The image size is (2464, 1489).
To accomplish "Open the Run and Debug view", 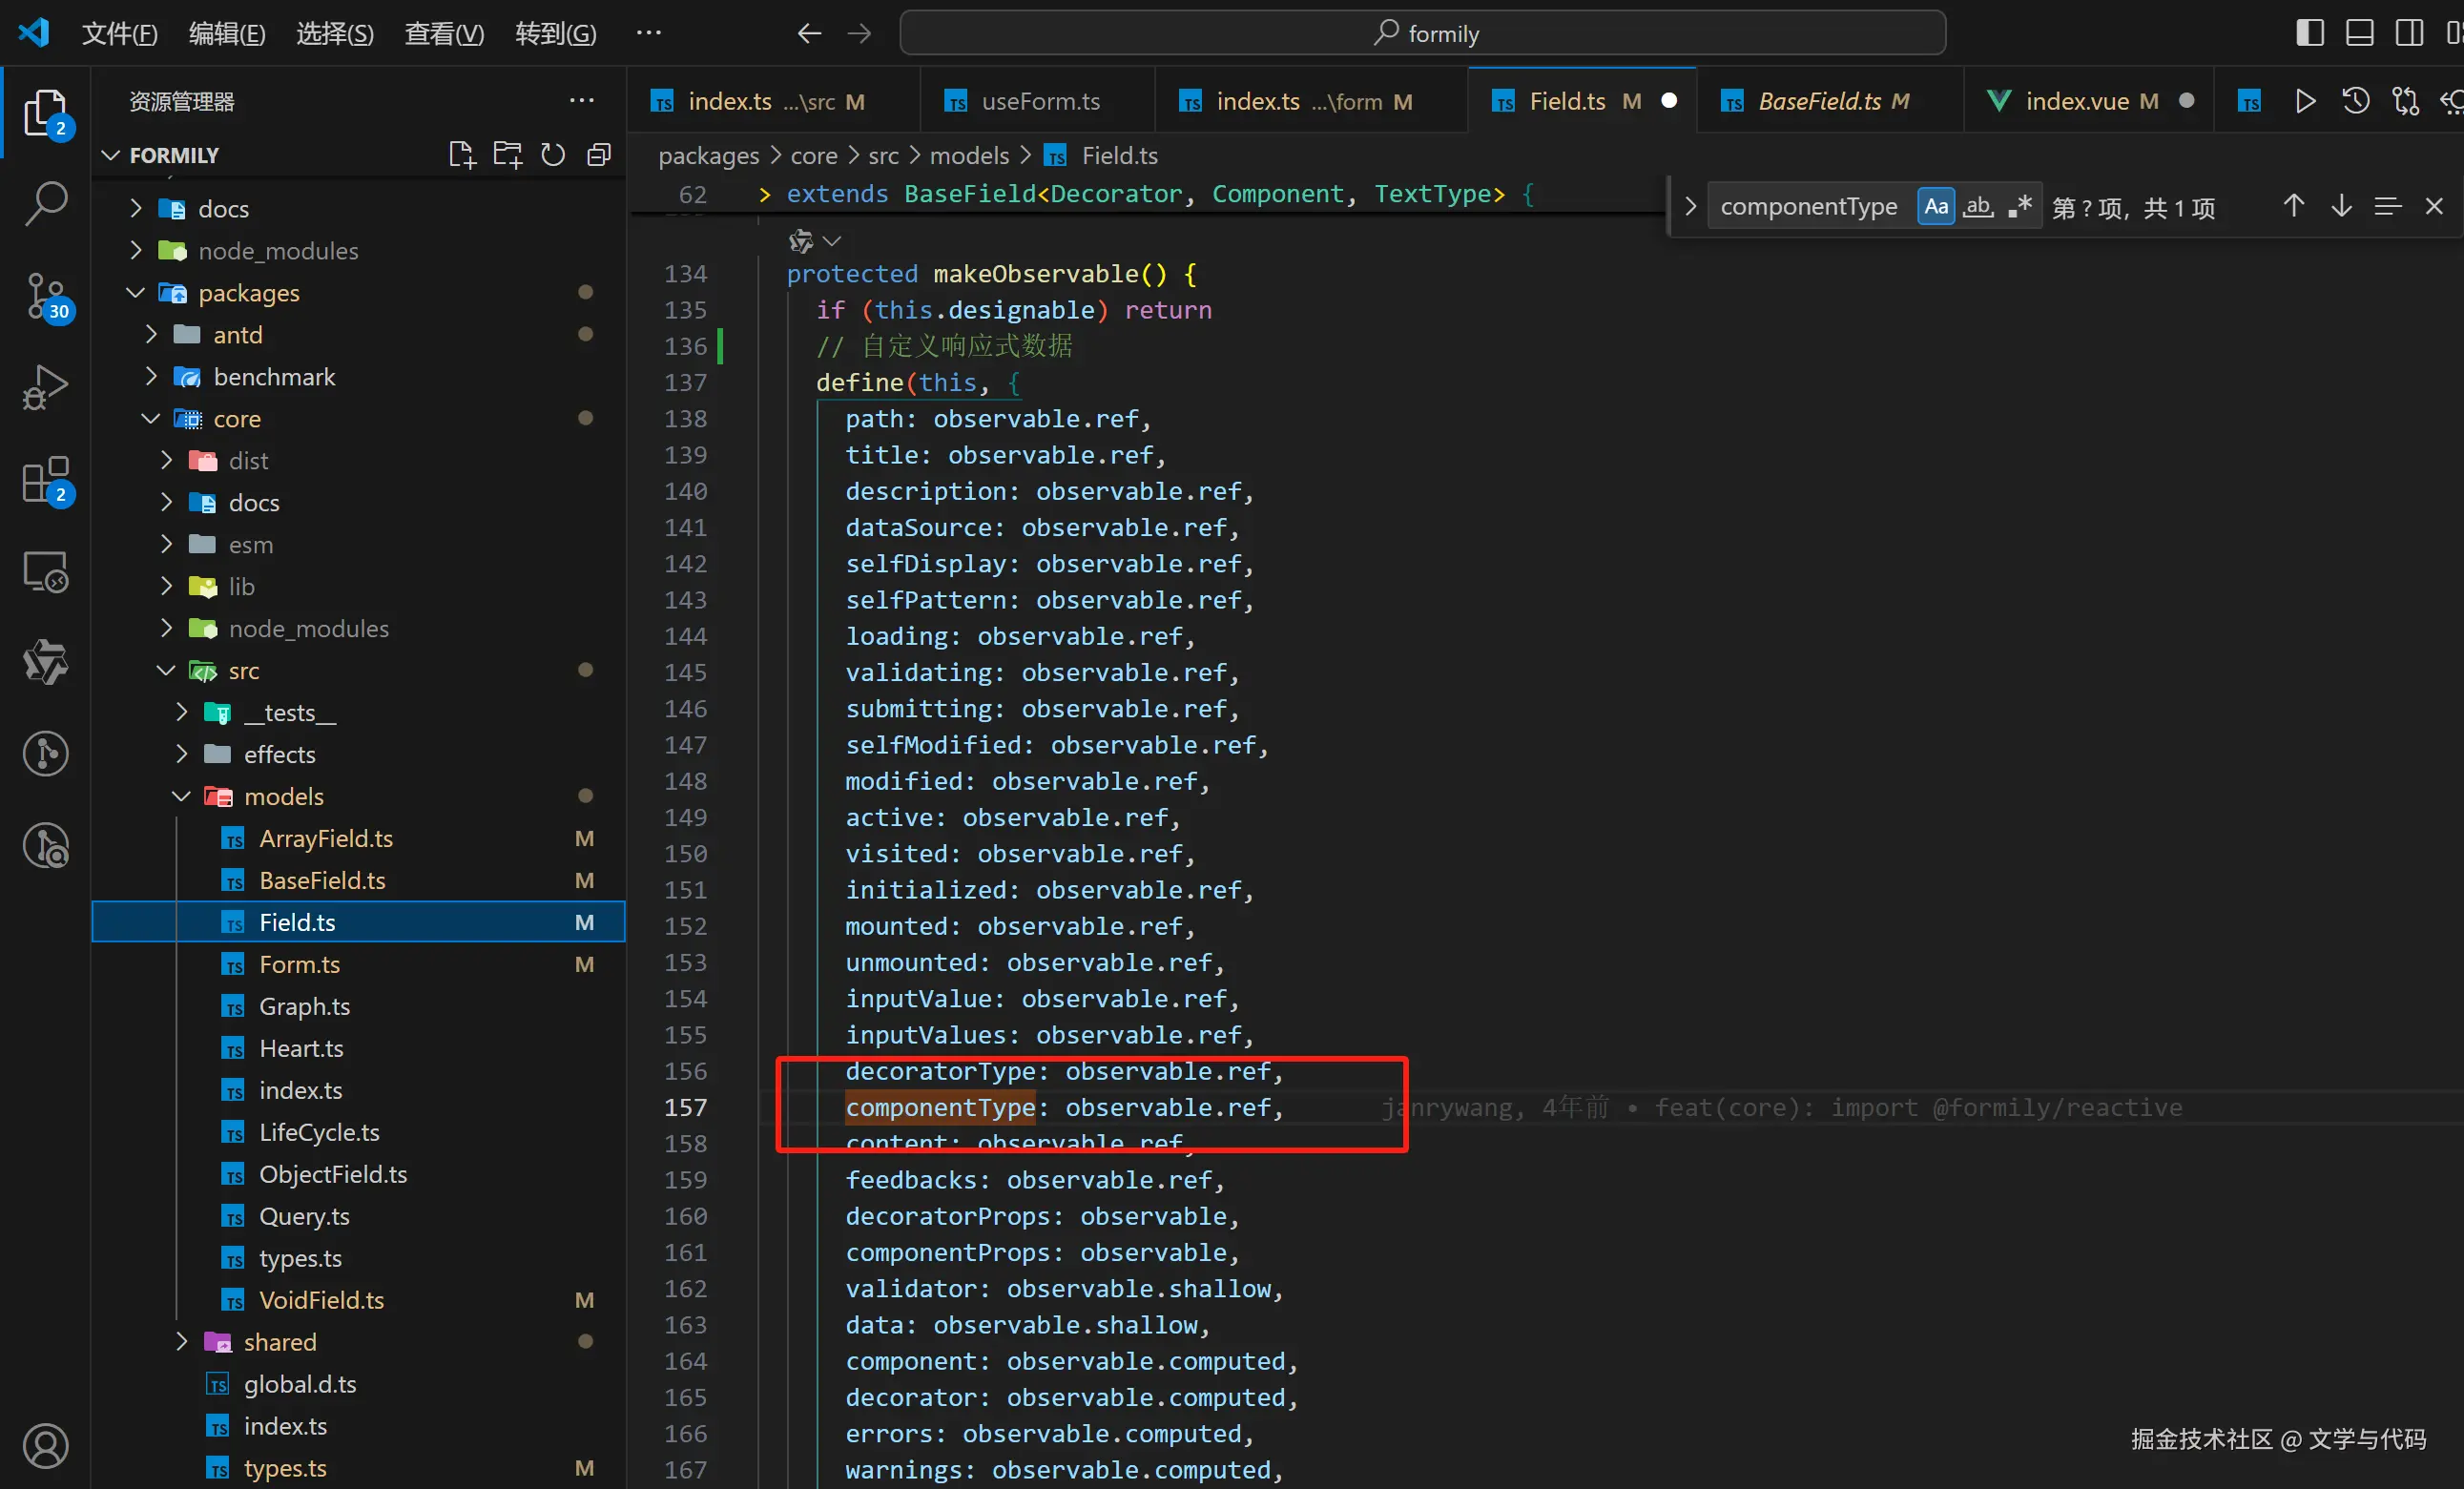I will pyautogui.click(x=46, y=388).
